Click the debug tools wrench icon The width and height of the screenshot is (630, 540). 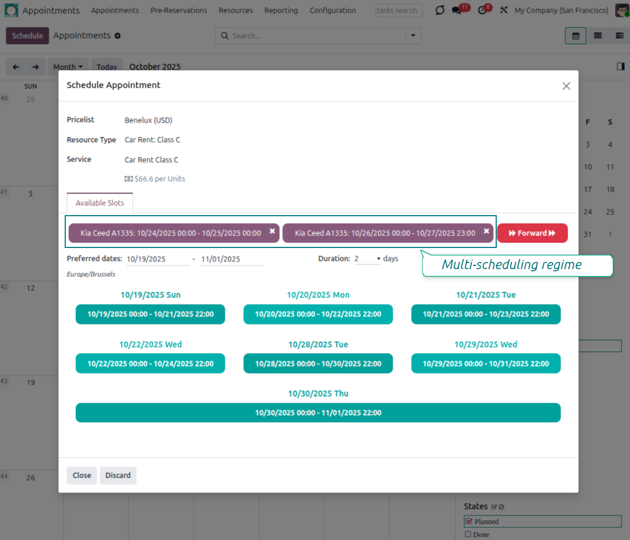(503, 11)
